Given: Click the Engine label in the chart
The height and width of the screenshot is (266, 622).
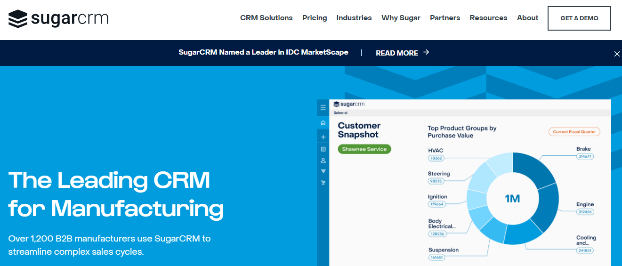Looking at the screenshot, I should 585,204.
